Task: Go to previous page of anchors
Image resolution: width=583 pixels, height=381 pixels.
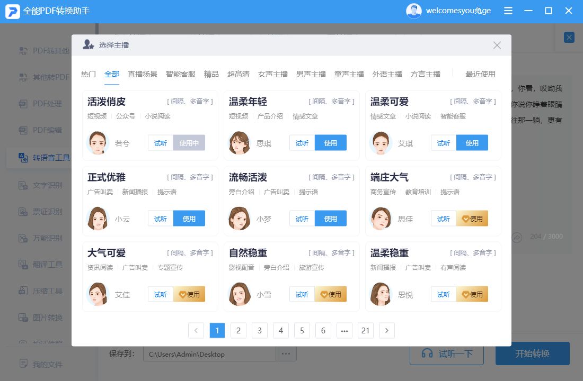Action: [196, 331]
